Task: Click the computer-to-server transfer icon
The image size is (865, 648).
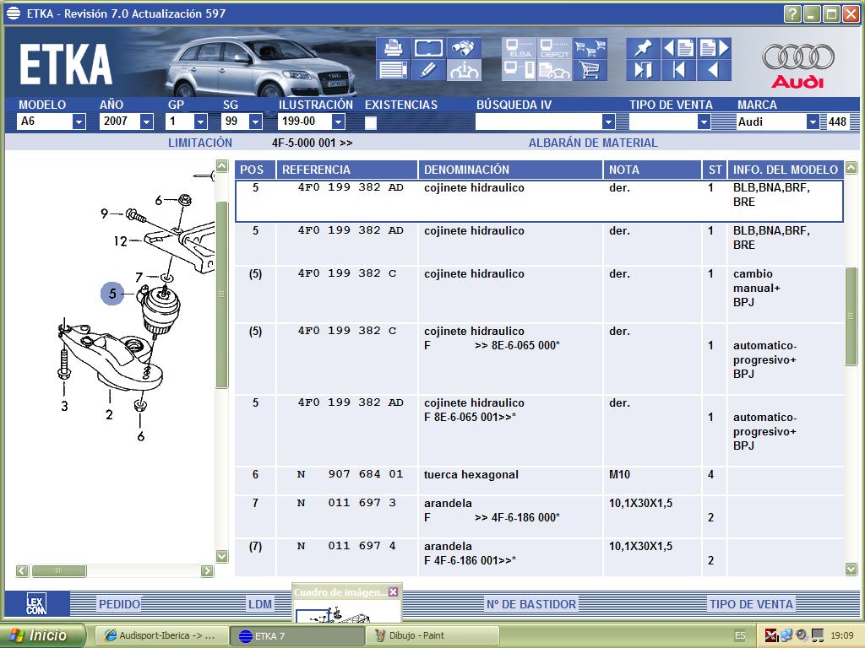Action: (520, 70)
